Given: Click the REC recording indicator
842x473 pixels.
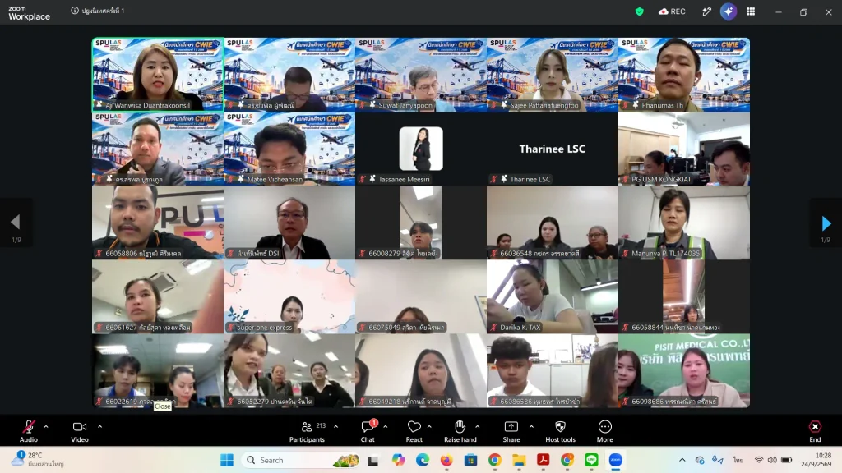Looking at the screenshot, I should click(672, 11).
